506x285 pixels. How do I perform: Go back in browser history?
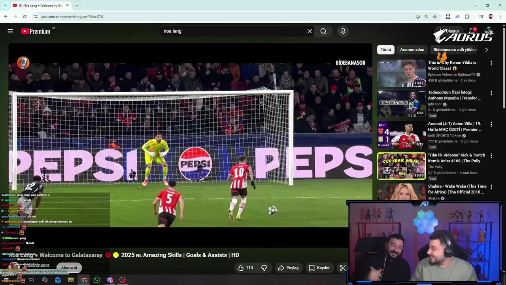(6, 17)
